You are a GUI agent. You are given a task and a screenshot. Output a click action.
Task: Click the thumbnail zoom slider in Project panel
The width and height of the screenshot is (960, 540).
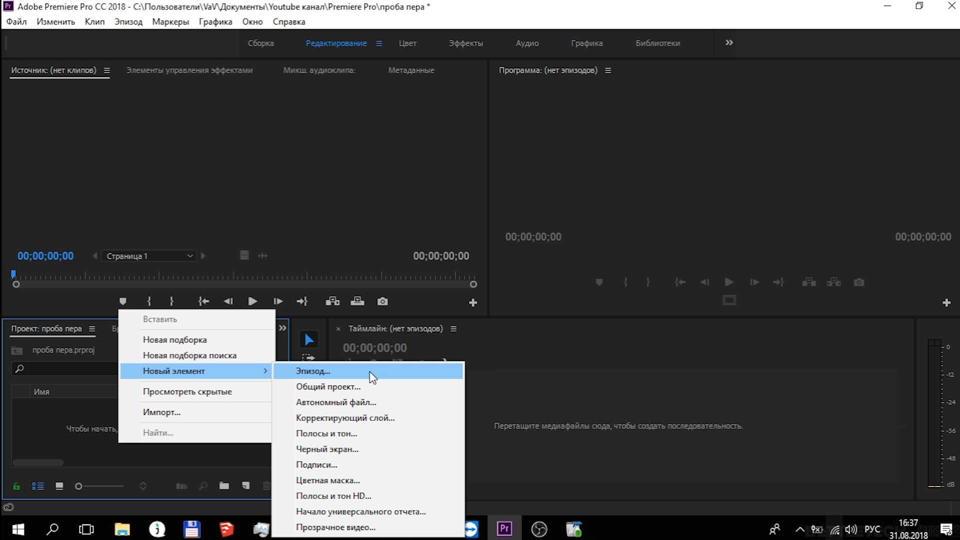click(x=79, y=486)
